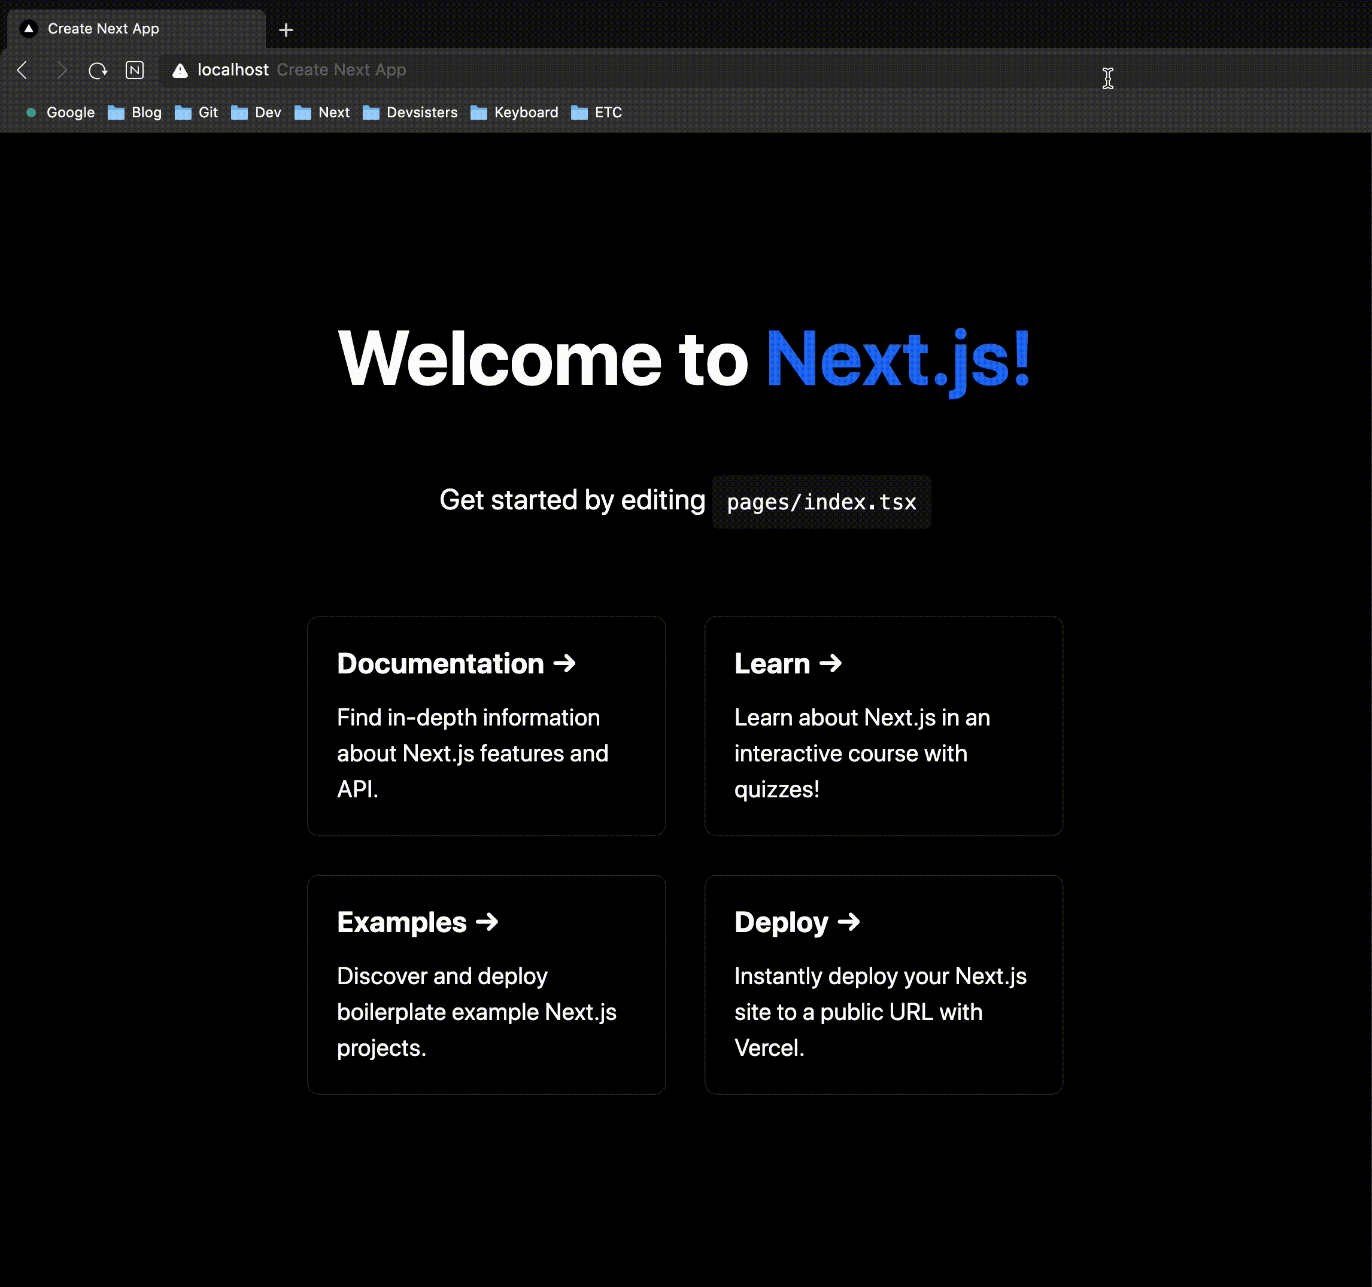This screenshot has width=1372, height=1287.
Task: Open the ETC bookmarks folder
Action: [x=597, y=113]
